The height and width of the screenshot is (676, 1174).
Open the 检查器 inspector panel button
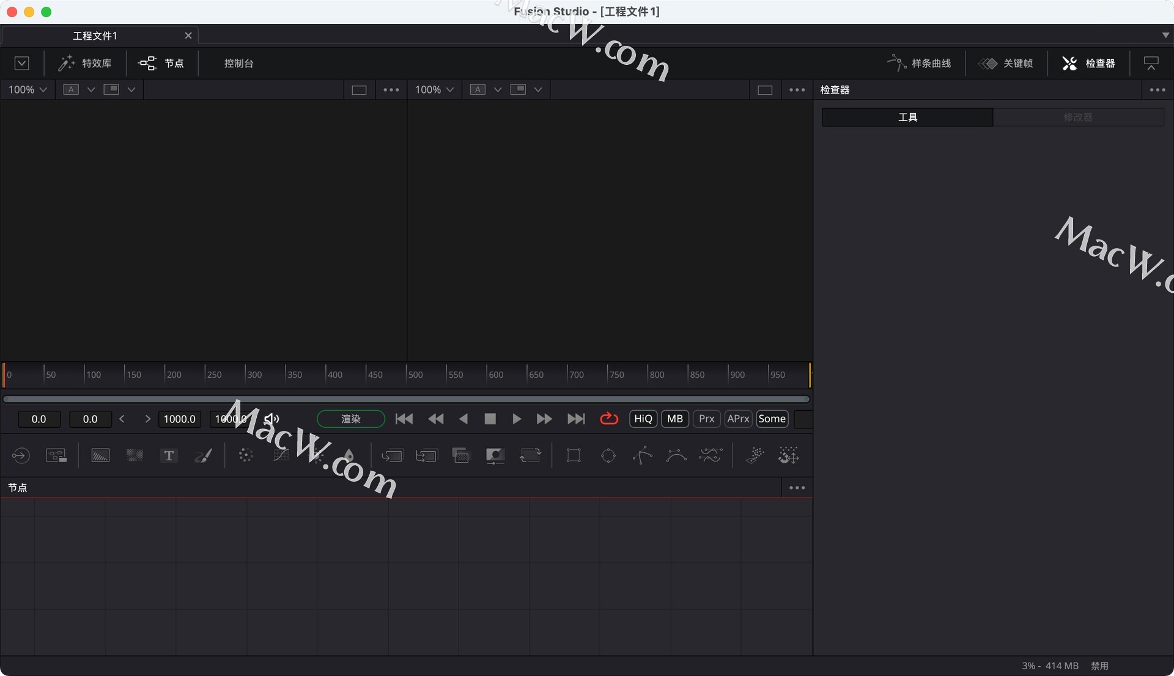pos(1089,63)
